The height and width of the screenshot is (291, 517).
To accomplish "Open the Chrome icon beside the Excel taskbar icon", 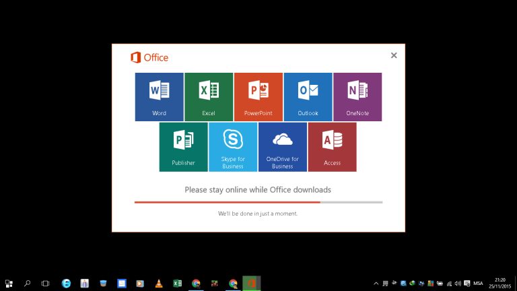I will (x=196, y=284).
